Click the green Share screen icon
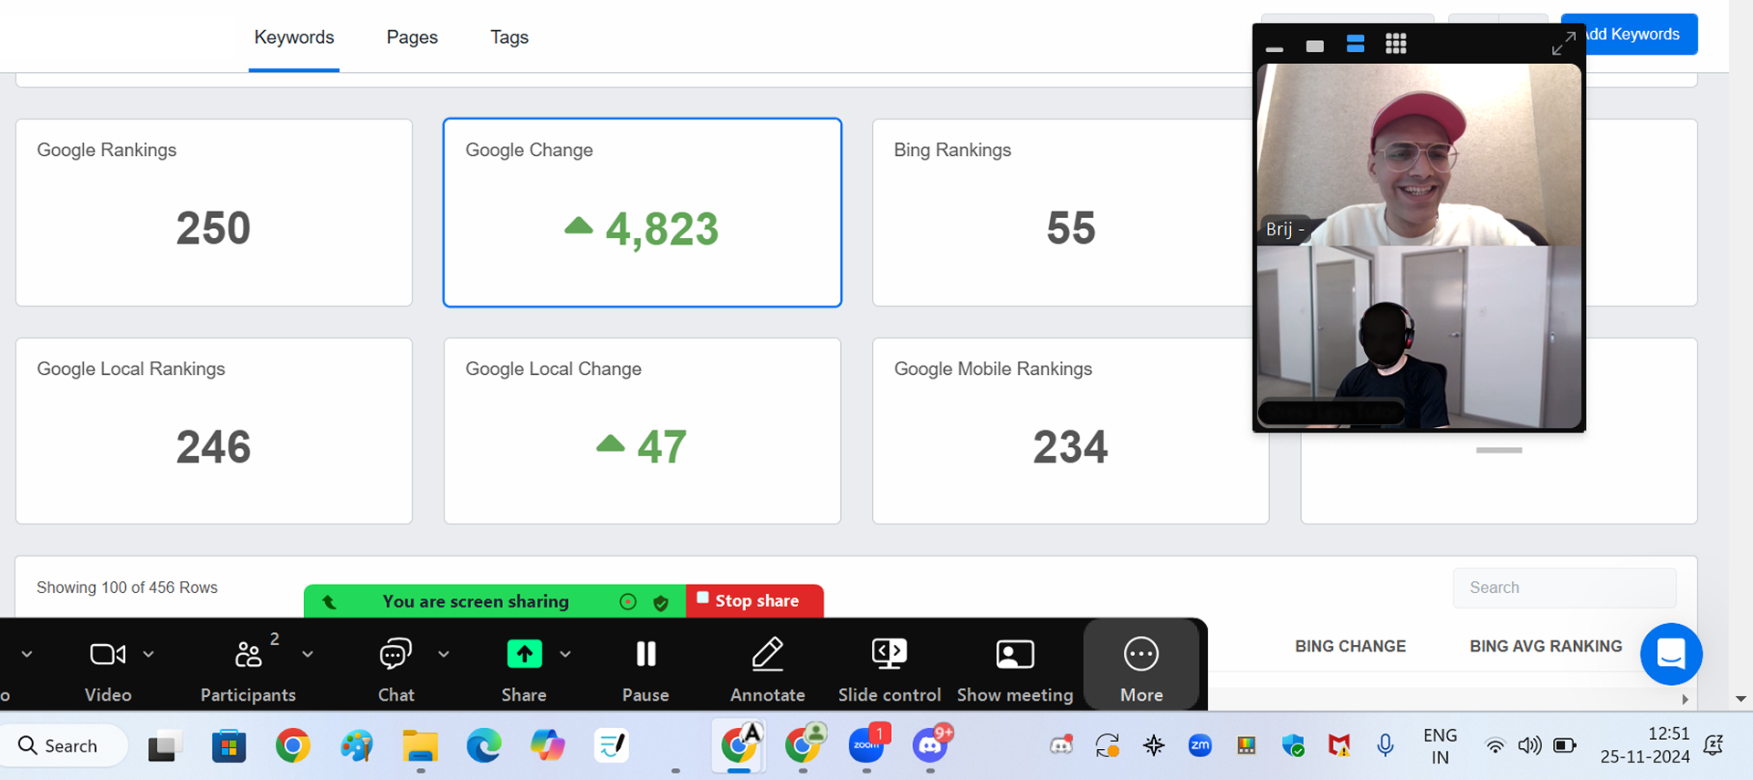Screen dimensions: 1753x780 coord(524,654)
